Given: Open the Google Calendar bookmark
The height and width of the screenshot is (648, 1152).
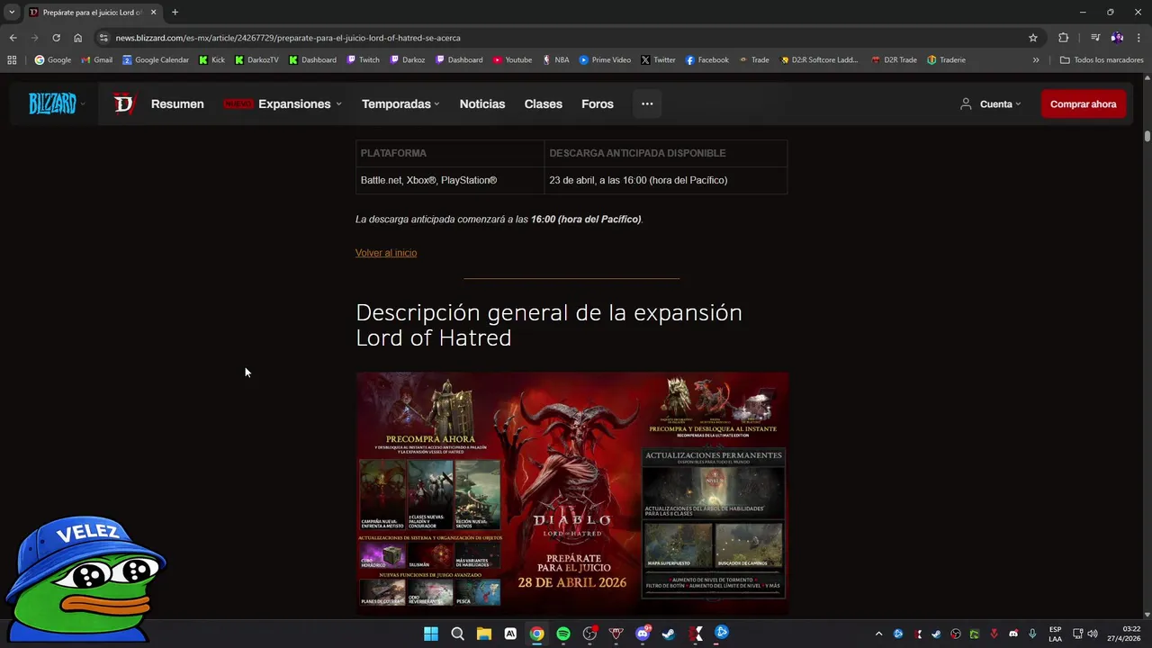Looking at the screenshot, I should coord(156,60).
